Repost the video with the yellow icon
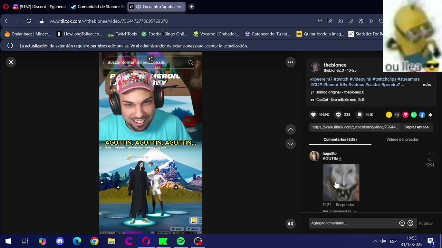442x248 pixels. (389, 115)
